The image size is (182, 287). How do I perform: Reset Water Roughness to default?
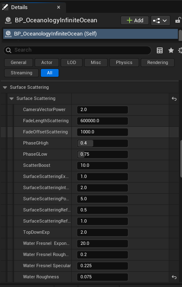pos(174,277)
